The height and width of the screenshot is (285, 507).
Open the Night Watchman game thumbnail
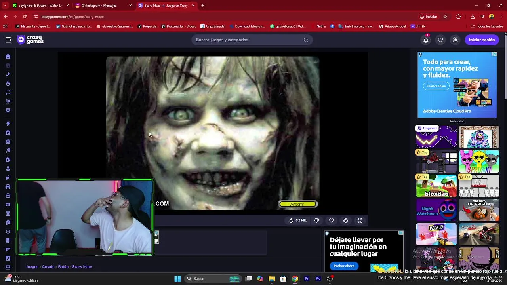coord(436,210)
